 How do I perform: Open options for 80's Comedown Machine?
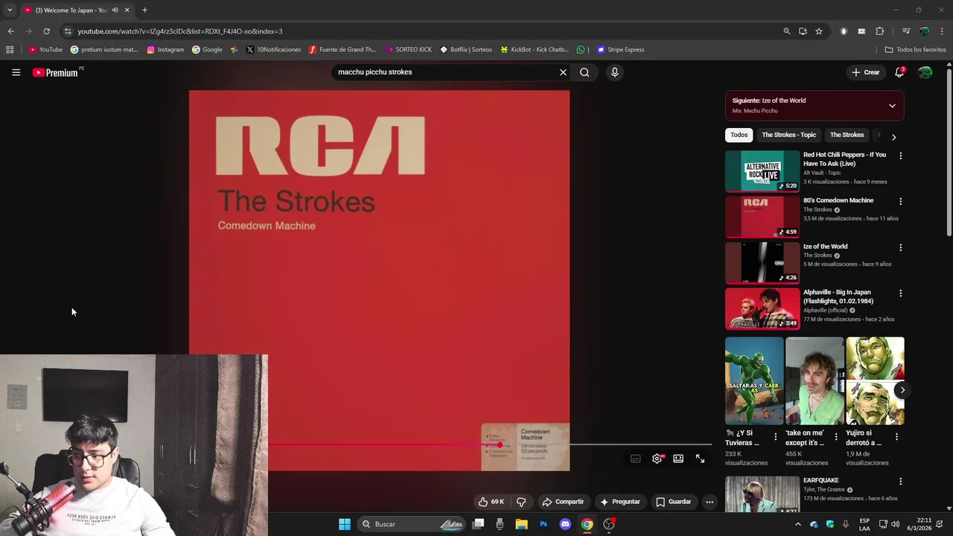point(900,201)
